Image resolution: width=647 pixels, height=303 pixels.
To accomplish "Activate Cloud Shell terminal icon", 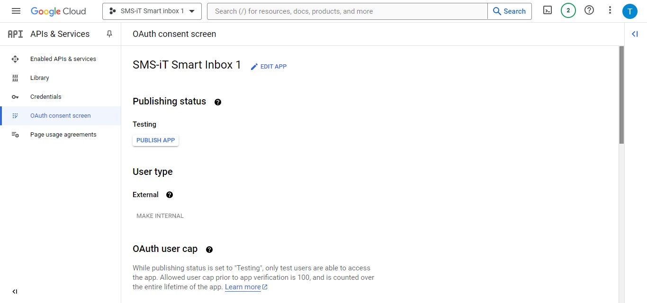I will click(x=548, y=10).
